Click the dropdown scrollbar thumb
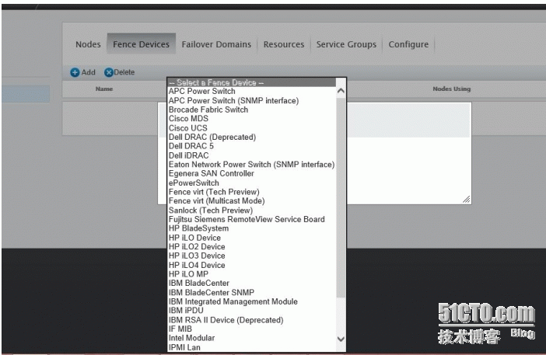Screen dimensions: 546x355 coord(341,197)
